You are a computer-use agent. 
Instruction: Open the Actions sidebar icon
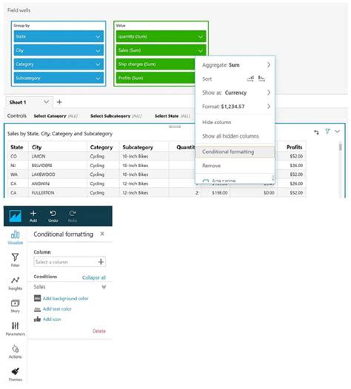click(x=15, y=351)
